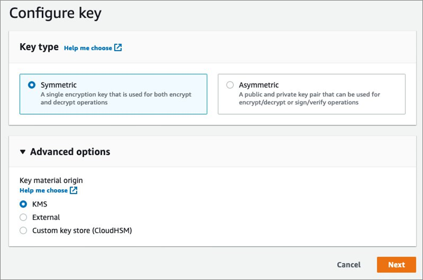
Task: Open Help me choose link for Key type
Action: [x=88, y=48]
